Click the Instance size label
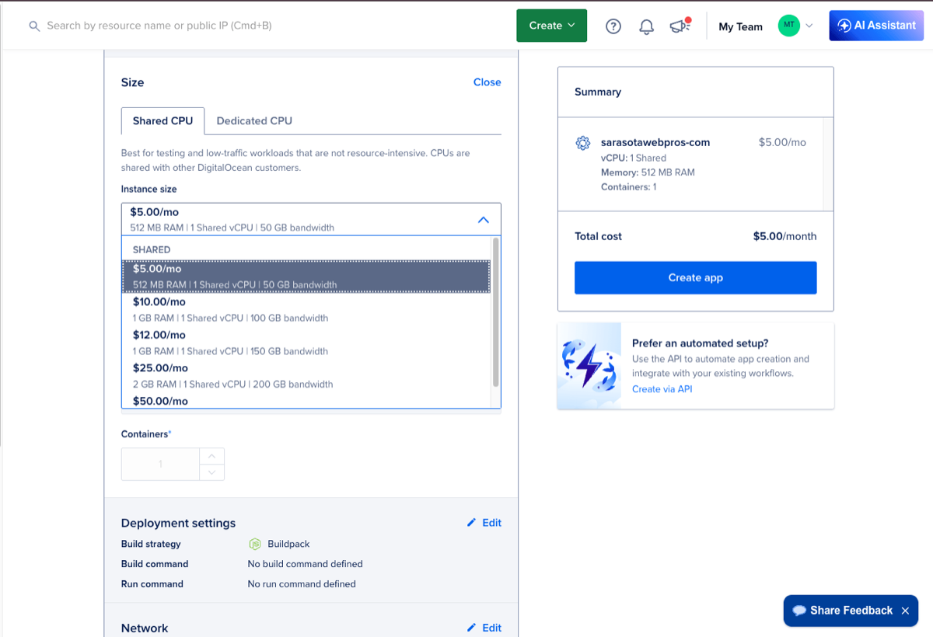 coord(149,190)
